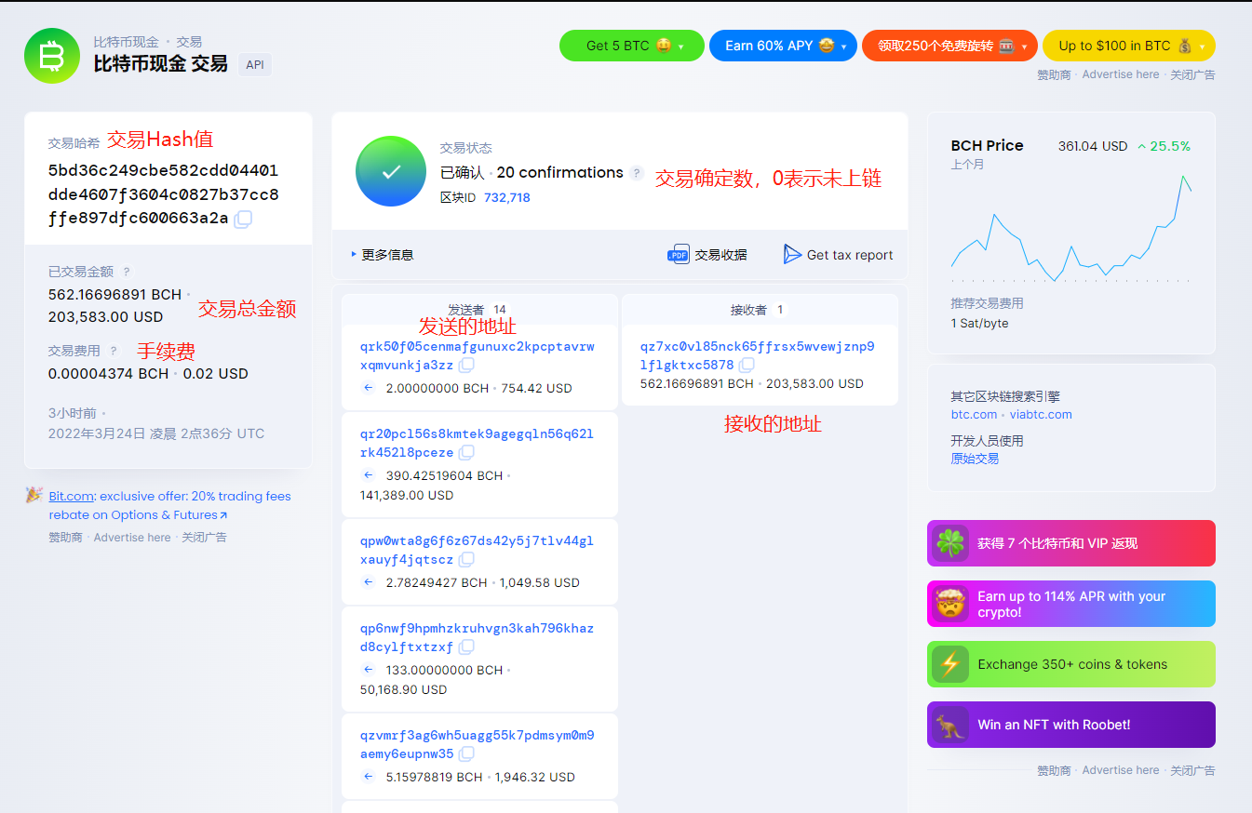Click 关闭广告 to close ads
This screenshot has width=1252, height=813.
pos(1192,74)
